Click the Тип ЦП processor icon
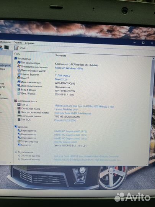Screen dimensions: 155x207 (x=19, y=105)
